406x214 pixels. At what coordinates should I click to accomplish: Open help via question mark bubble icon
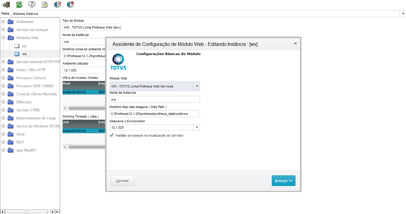click(32, 4)
